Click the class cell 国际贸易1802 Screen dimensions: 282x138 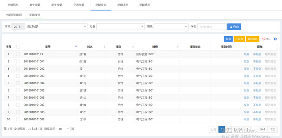(x=145, y=54)
